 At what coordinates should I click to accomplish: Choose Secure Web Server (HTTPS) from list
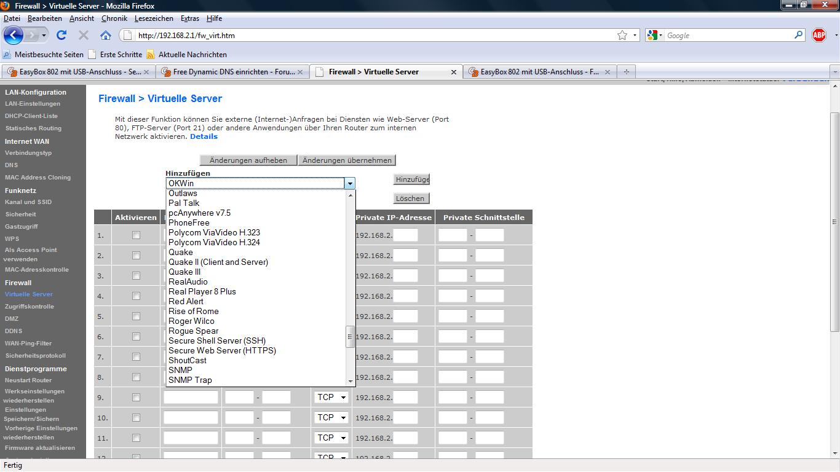point(222,350)
